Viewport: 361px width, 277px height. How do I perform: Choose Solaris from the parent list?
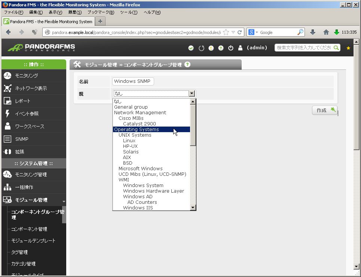(x=152, y=152)
